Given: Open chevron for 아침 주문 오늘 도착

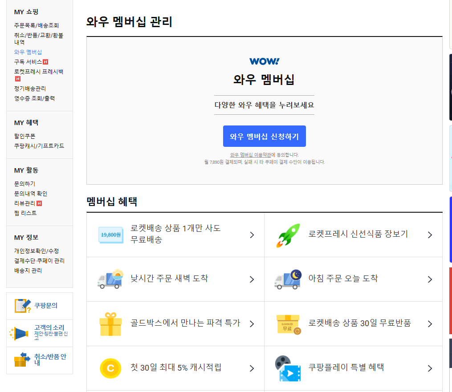Looking at the screenshot, I should click(430, 279).
